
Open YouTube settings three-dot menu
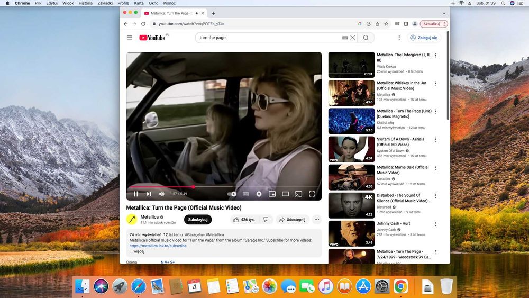point(399,38)
